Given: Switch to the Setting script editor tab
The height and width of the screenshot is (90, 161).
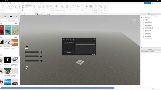Looking at the screenshot, I should [x=44, y=14].
